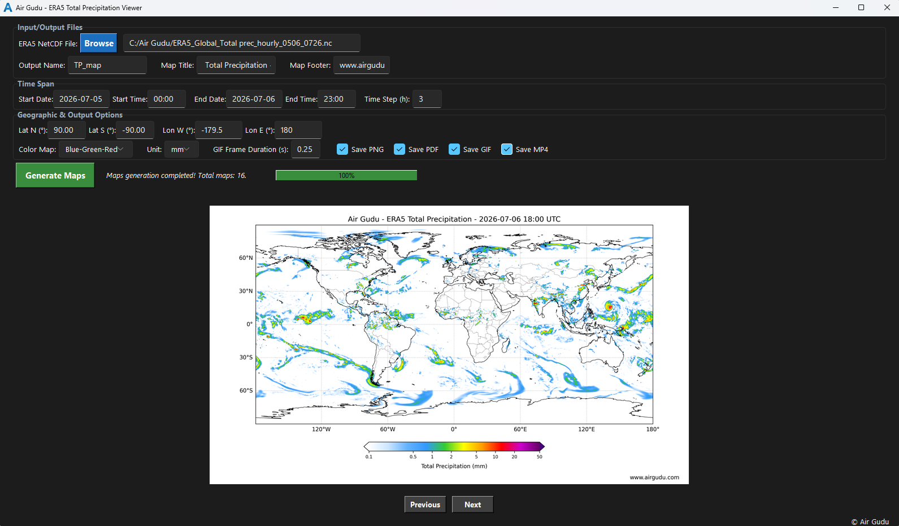899x526 pixels.
Task: Click the precipitation map preview image
Action: tap(449, 345)
